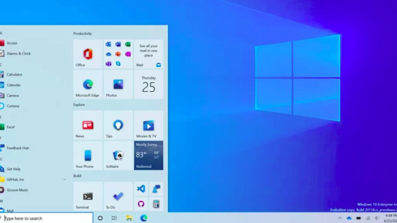Play Solitaire from its tile
Image resolution: width=397 pixels, height=223 pixels.
point(118,155)
